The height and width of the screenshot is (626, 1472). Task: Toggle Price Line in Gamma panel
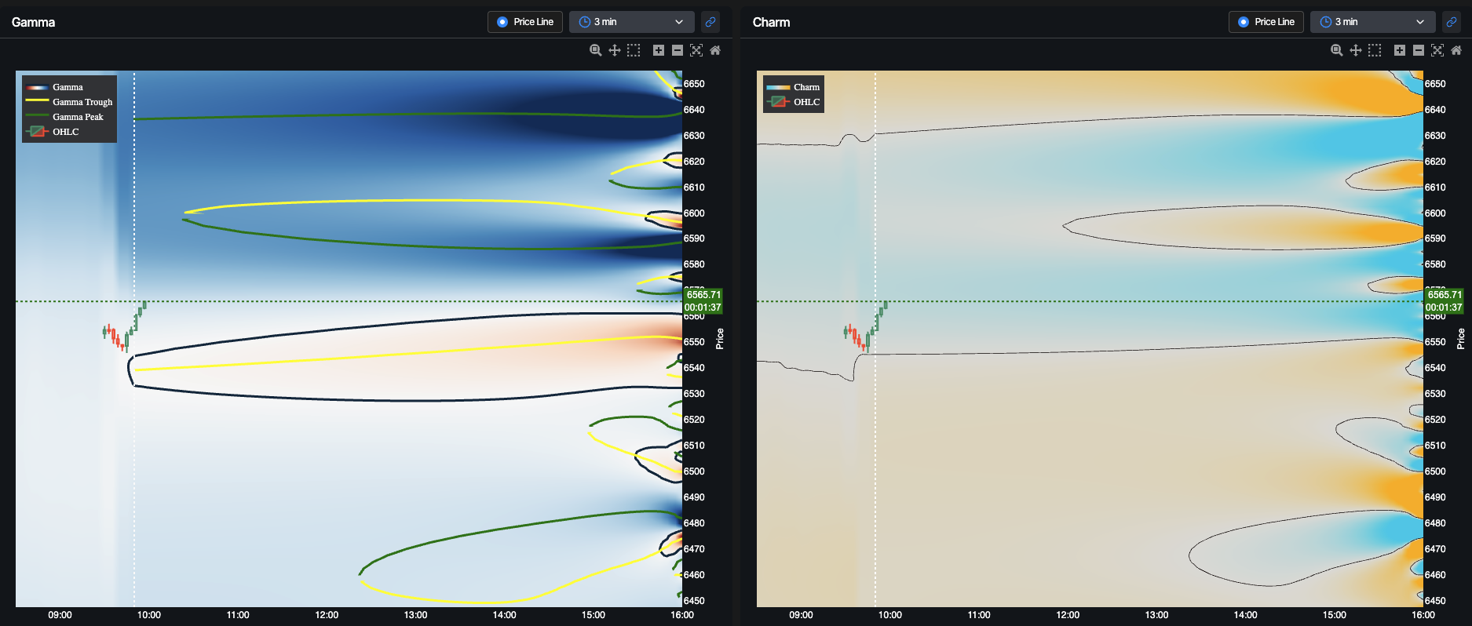click(525, 22)
